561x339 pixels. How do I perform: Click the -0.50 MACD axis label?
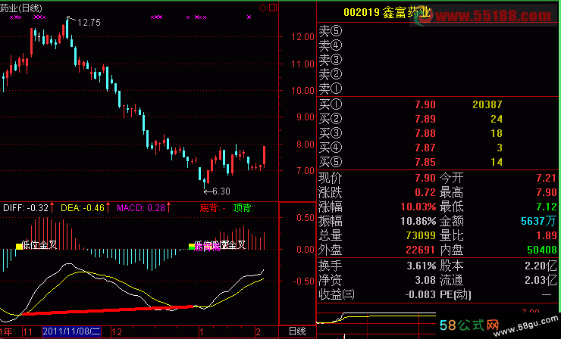coord(304,281)
